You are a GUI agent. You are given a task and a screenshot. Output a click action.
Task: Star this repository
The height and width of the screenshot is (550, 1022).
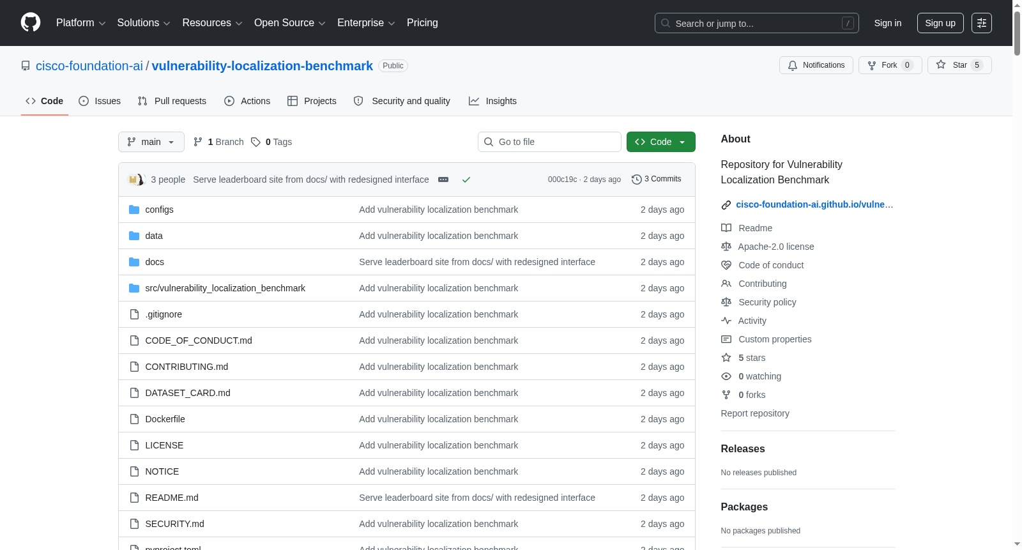click(959, 65)
